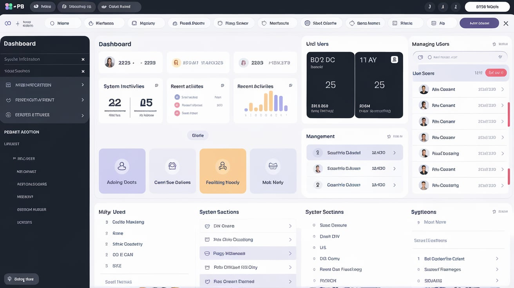
Task: Click the expand icon on System Irectivlies card
Action: pos(156,86)
